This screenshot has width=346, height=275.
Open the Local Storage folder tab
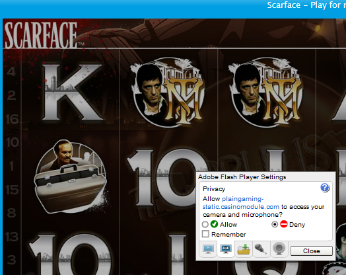click(x=244, y=249)
